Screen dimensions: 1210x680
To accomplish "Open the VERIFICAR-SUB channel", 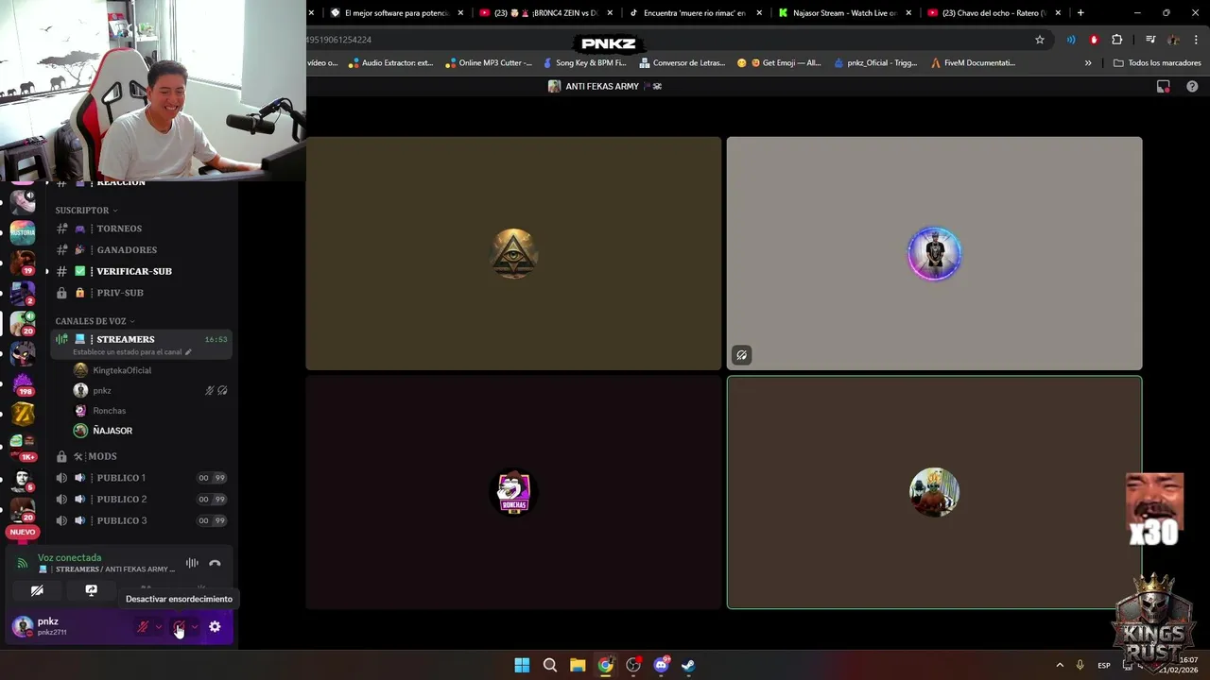I will click(142, 271).
